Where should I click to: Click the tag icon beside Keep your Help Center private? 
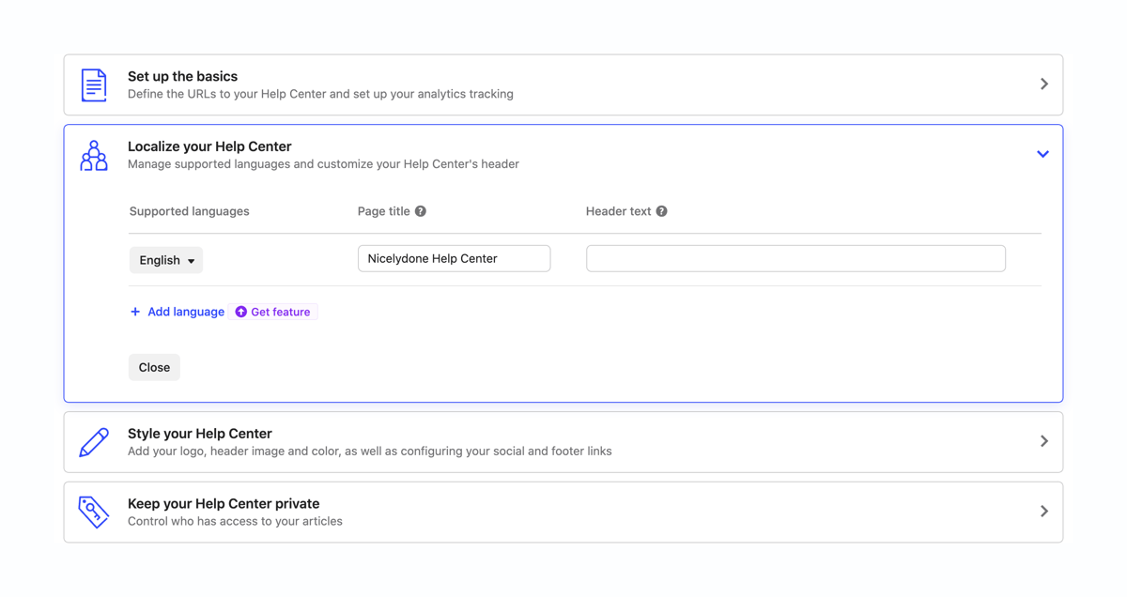pyautogui.click(x=93, y=512)
